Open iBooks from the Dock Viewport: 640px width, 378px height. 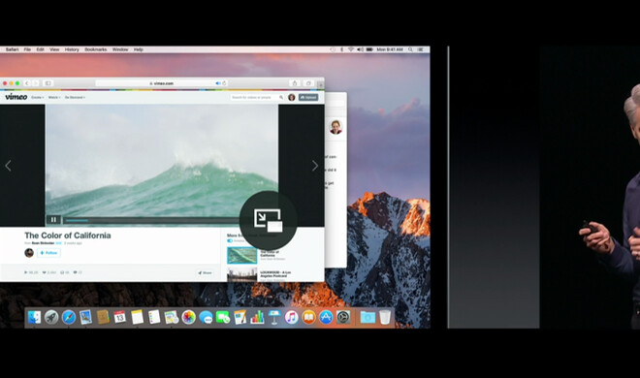click(x=308, y=317)
